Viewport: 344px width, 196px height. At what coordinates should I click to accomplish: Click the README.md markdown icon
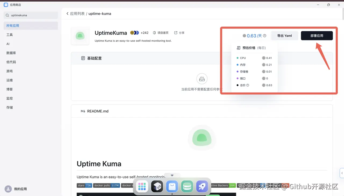(x=83, y=111)
